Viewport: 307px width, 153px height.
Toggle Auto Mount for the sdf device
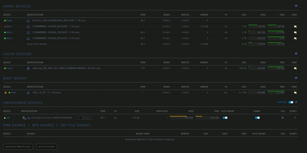tap(225, 118)
